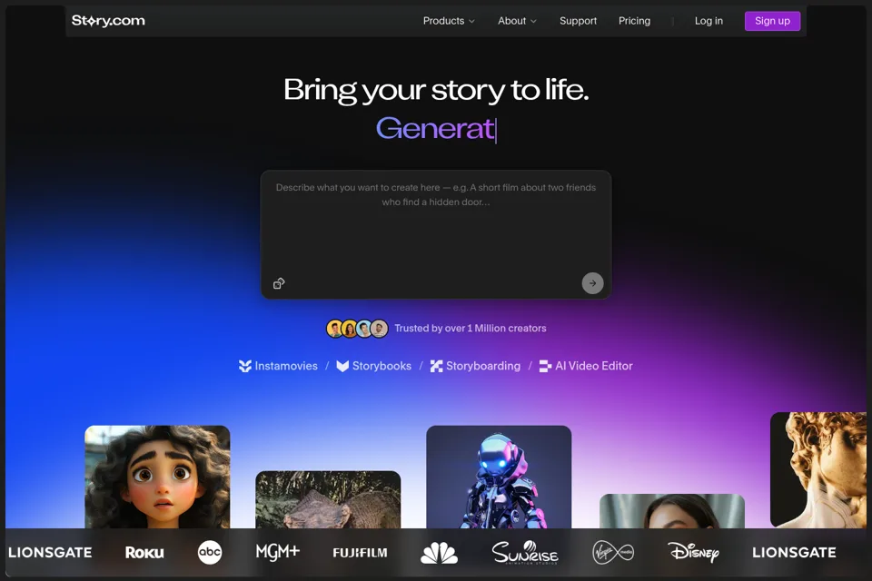Open the Storyboarding link

[x=475, y=366]
